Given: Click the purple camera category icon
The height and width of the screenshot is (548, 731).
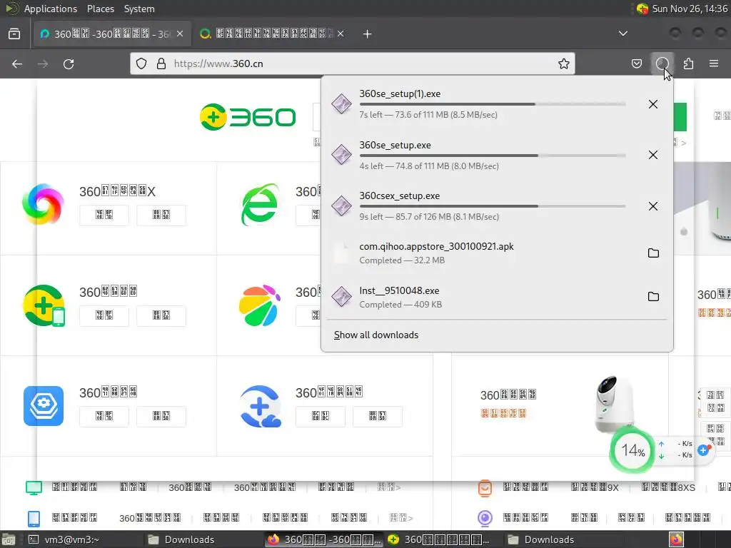Looking at the screenshot, I should [x=485, y=518].
